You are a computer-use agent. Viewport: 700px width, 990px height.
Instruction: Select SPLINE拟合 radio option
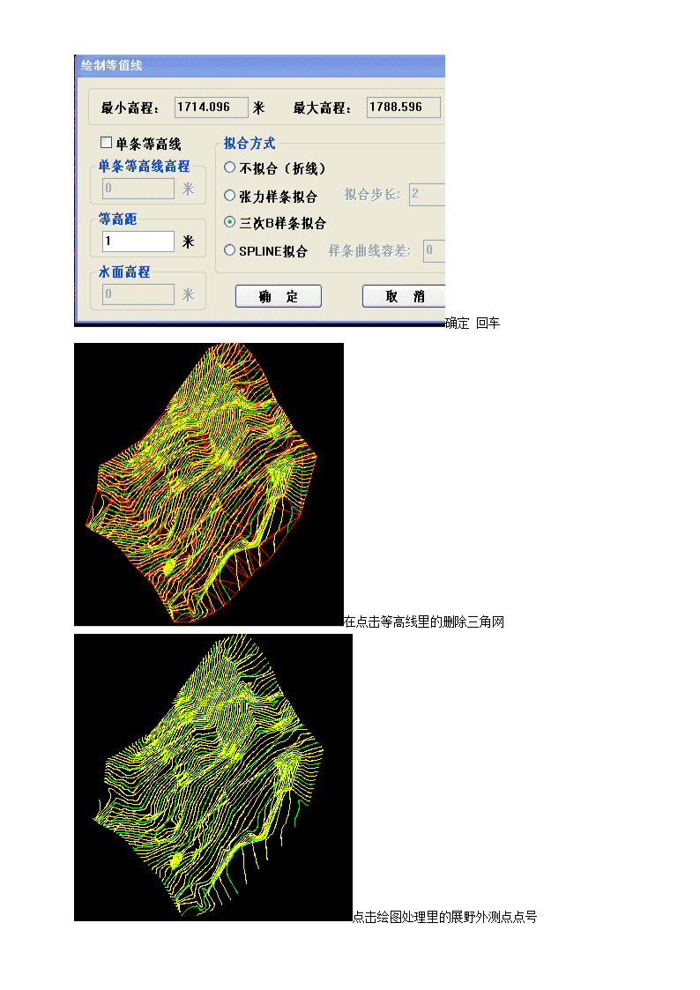(230, 250)
